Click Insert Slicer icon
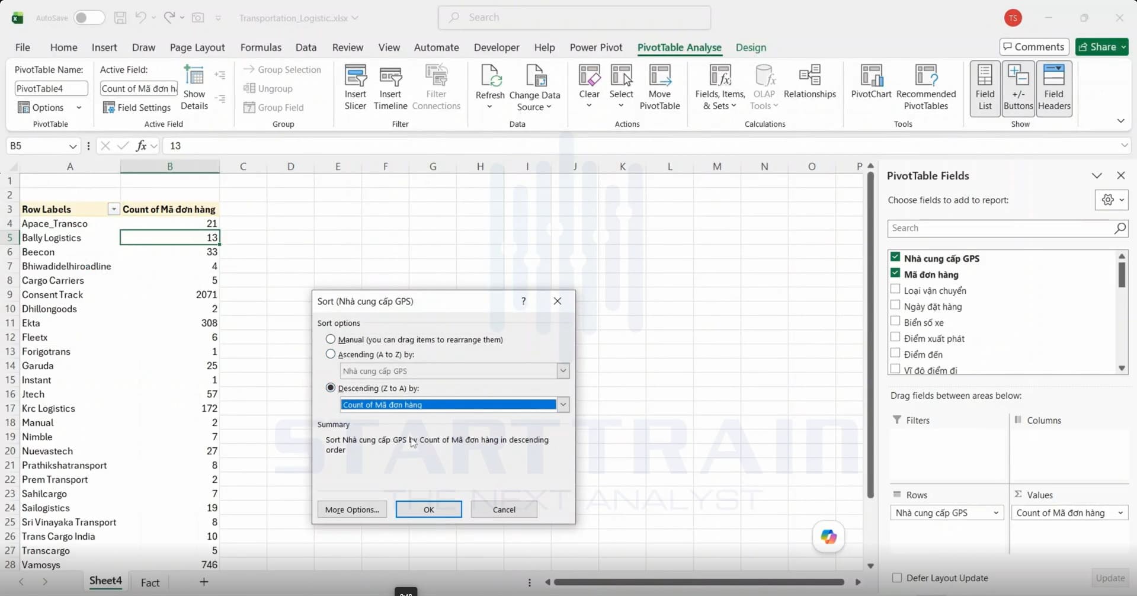The image size is (1137, 596). point(355,76)
